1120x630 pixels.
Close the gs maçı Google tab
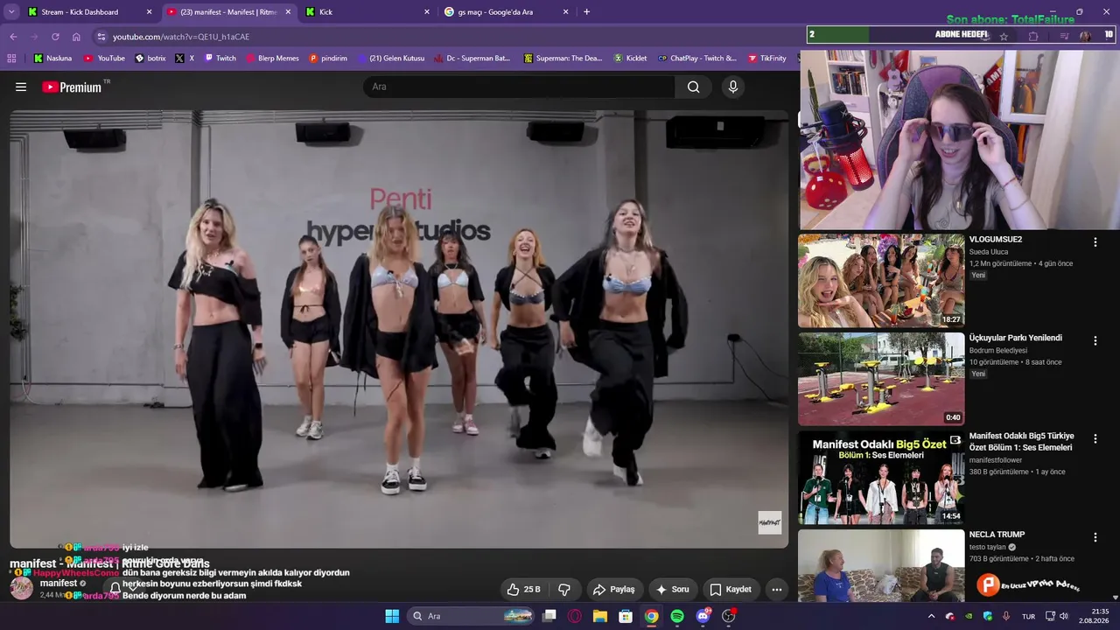[565, 12]
